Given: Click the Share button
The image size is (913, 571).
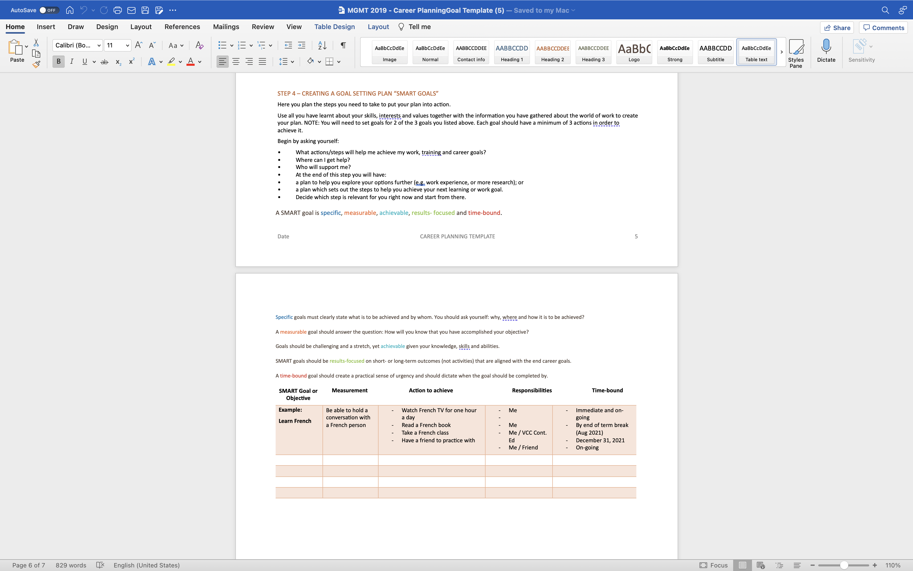Looking at the screenshot, I should [837, 28].
